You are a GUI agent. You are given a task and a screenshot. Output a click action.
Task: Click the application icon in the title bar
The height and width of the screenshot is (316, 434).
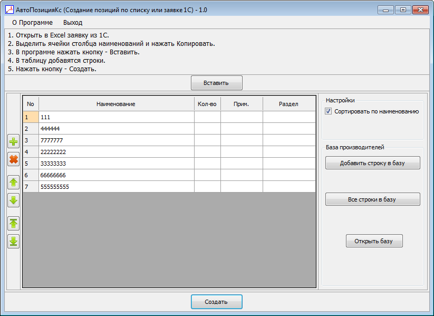[9, 10]
